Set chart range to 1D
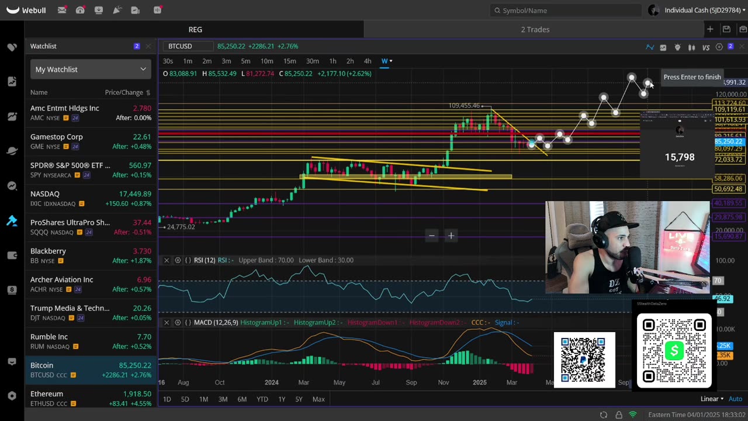Viewport: 748px width, 421px height. pos(167,399)
